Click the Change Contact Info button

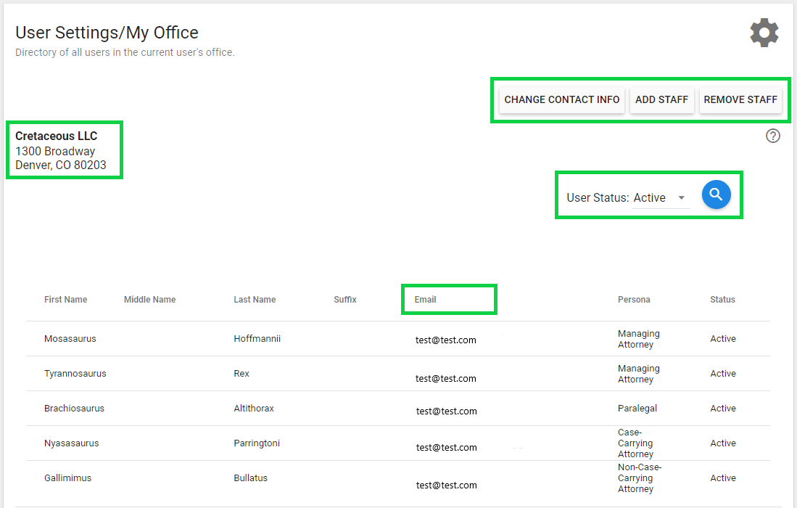pos(561,99)
